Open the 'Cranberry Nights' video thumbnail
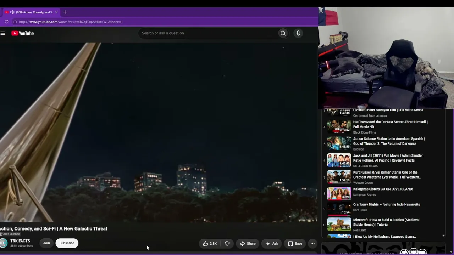 pos(339,209)
